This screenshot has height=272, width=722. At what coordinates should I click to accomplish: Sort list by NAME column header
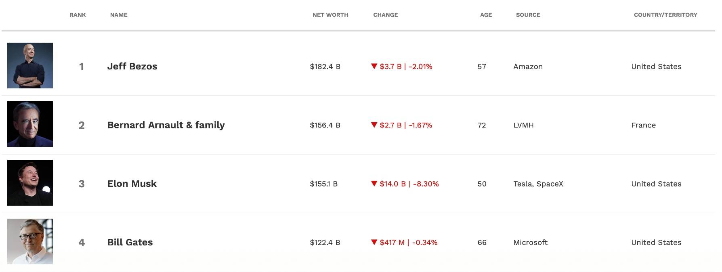coord(119,15)
